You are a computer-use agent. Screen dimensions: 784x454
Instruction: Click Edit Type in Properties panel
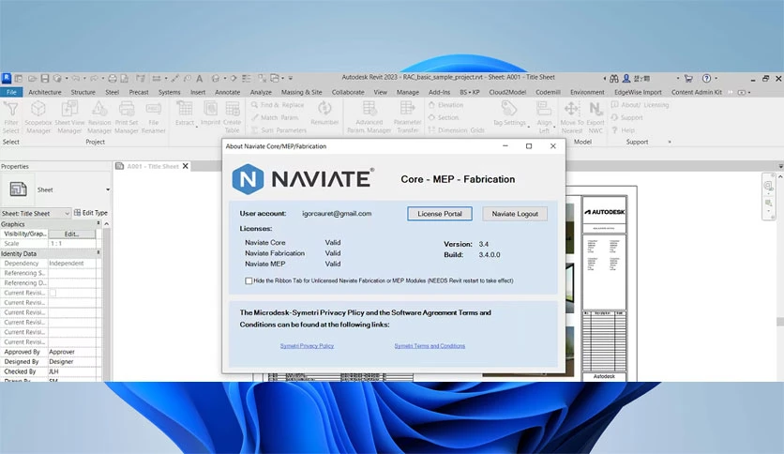[91, 213]
